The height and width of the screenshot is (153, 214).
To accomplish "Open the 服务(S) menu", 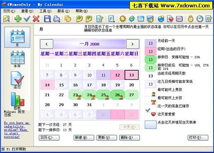I will click(x=63, y=11).
